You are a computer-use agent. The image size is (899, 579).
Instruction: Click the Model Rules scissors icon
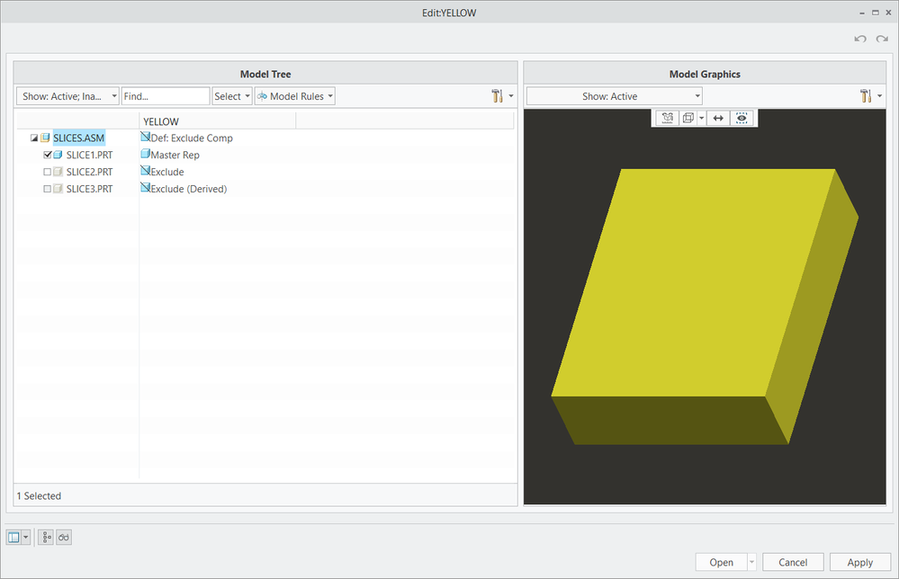click(263, 96)
